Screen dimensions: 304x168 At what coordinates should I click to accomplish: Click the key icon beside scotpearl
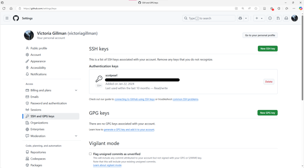pos(99,79)
